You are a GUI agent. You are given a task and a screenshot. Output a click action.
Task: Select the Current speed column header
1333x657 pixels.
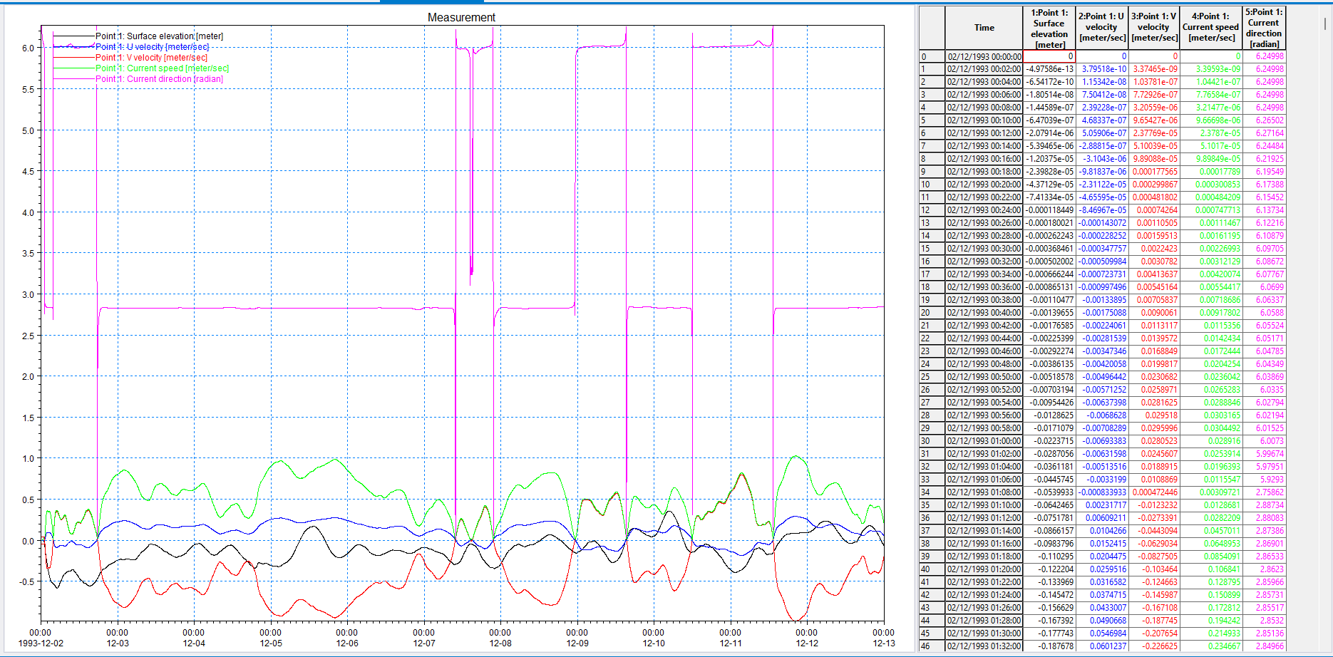pyautogui.click(x=1210, y=28)
